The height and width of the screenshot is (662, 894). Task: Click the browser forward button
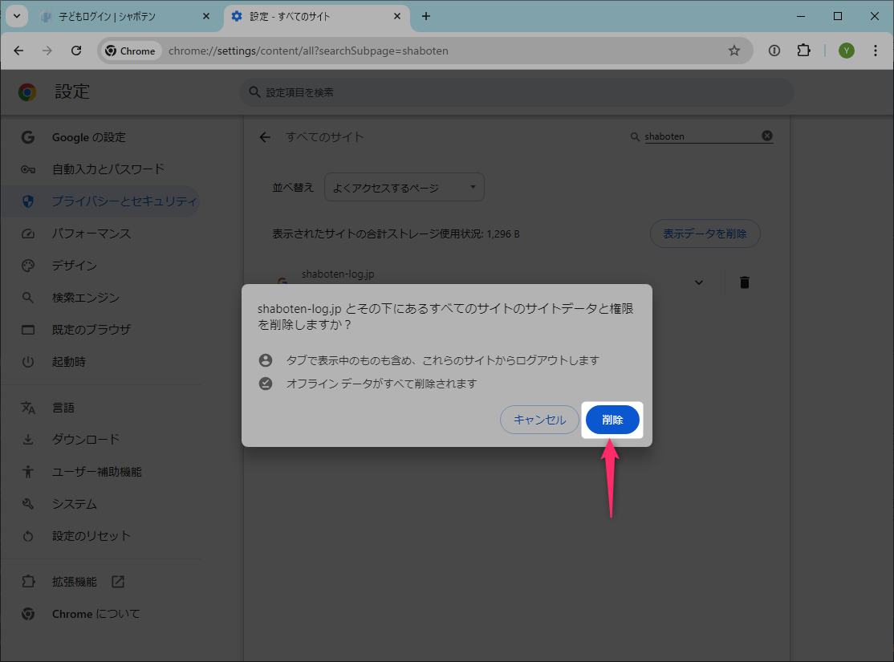pos(47,51)
